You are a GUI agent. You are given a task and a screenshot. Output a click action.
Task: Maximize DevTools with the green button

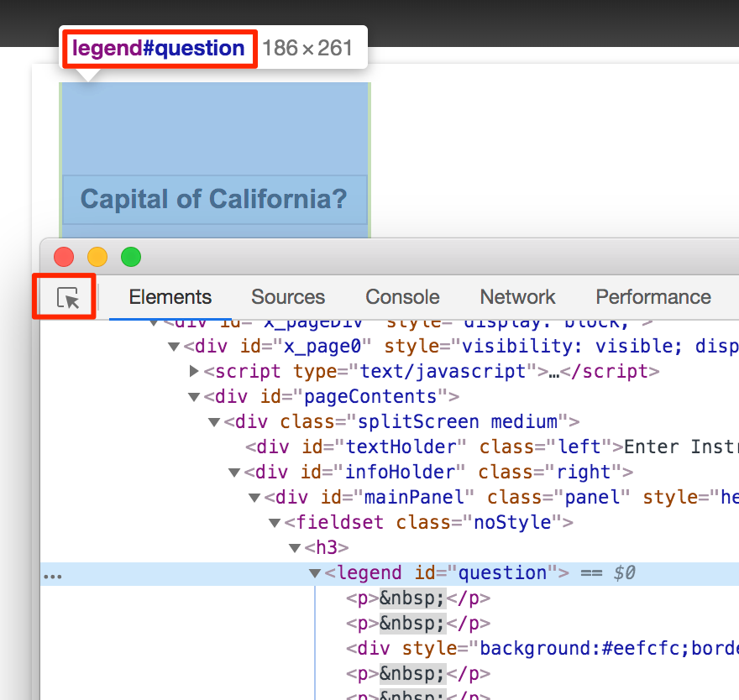[131, 257]
